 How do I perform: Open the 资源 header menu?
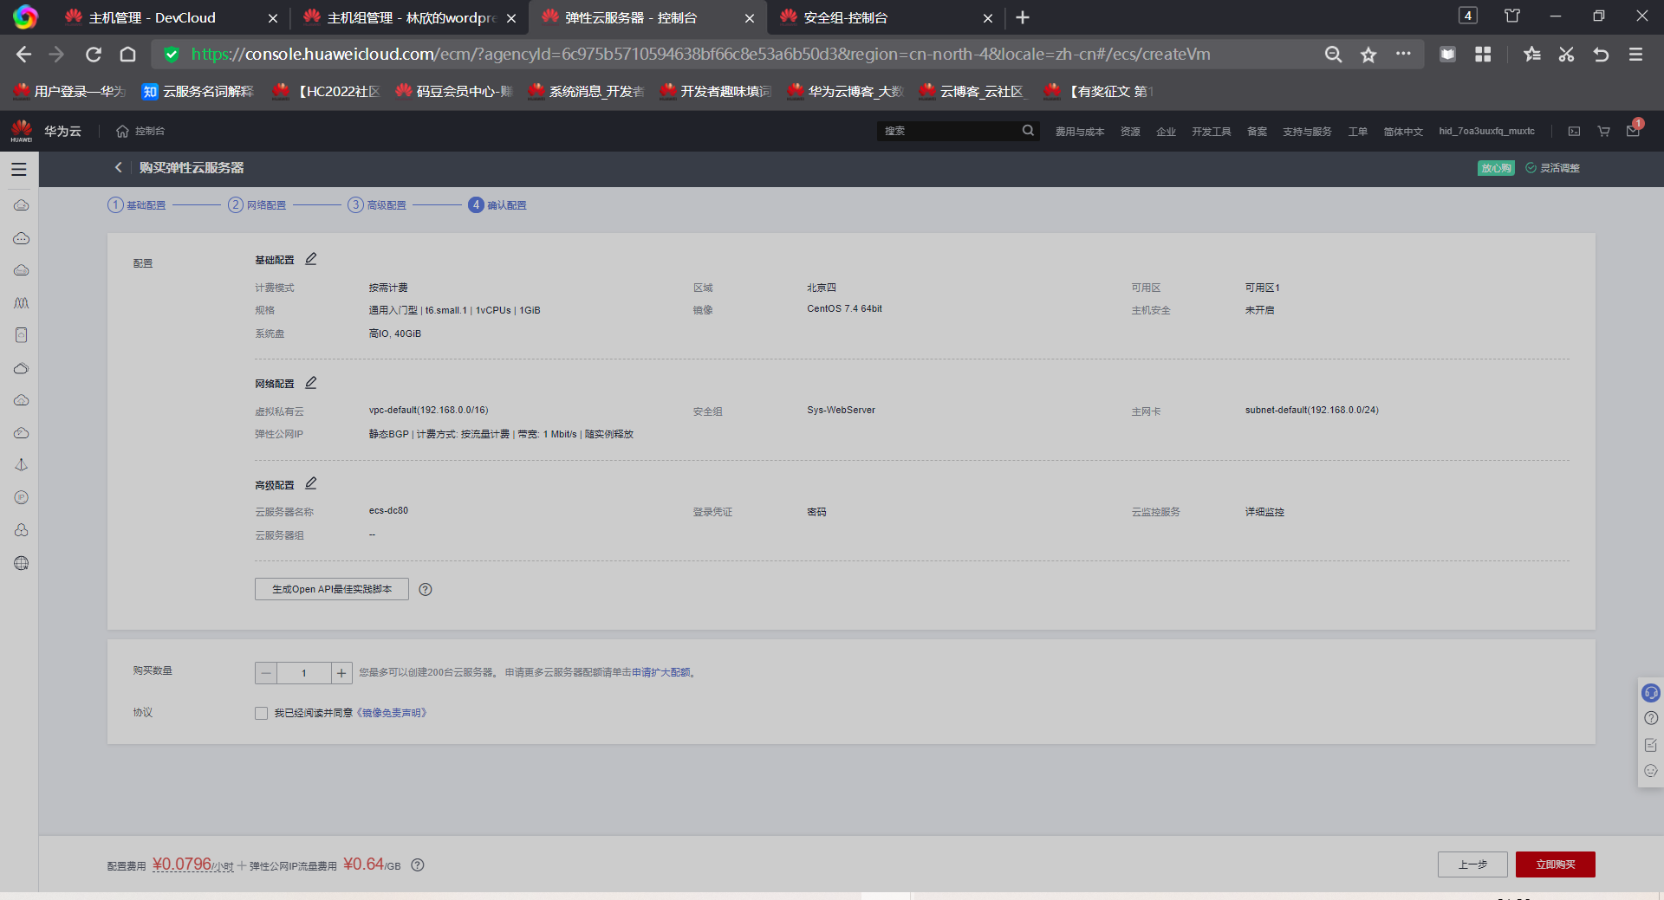tap(1130, 132)
